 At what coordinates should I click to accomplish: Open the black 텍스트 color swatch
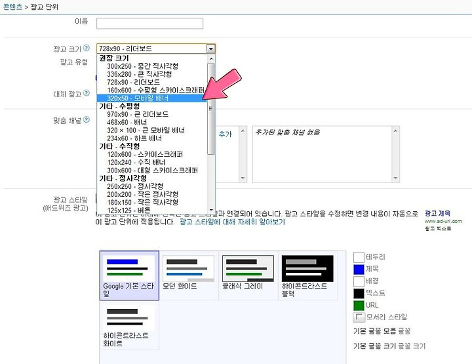point(359,294)
